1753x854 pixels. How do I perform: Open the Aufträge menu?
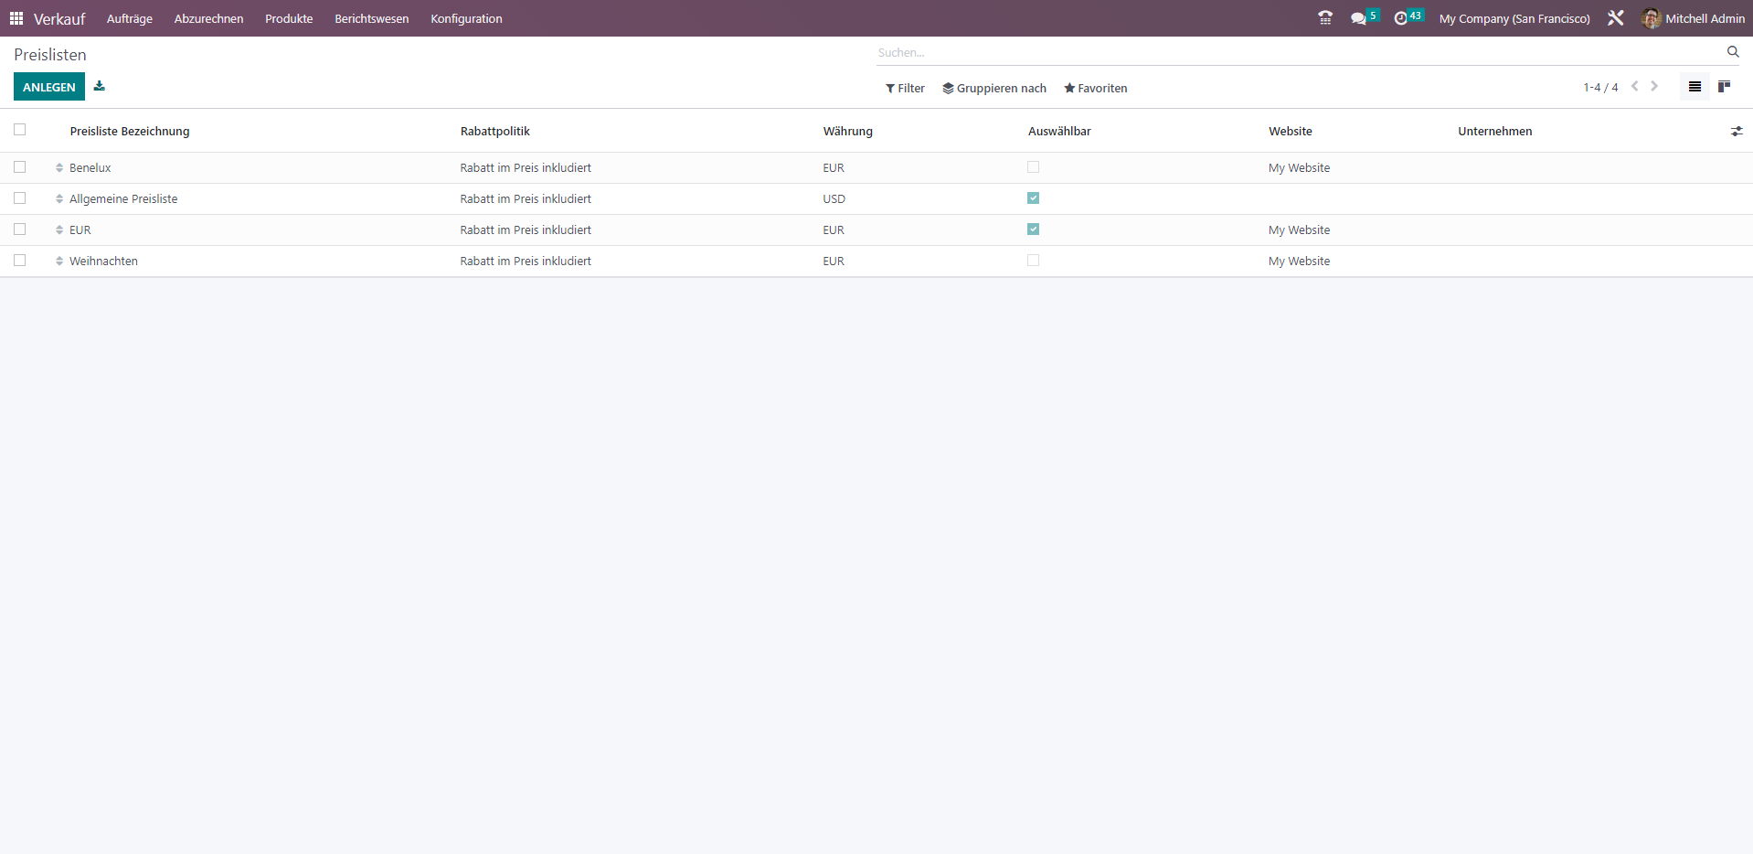coord(130,18)
